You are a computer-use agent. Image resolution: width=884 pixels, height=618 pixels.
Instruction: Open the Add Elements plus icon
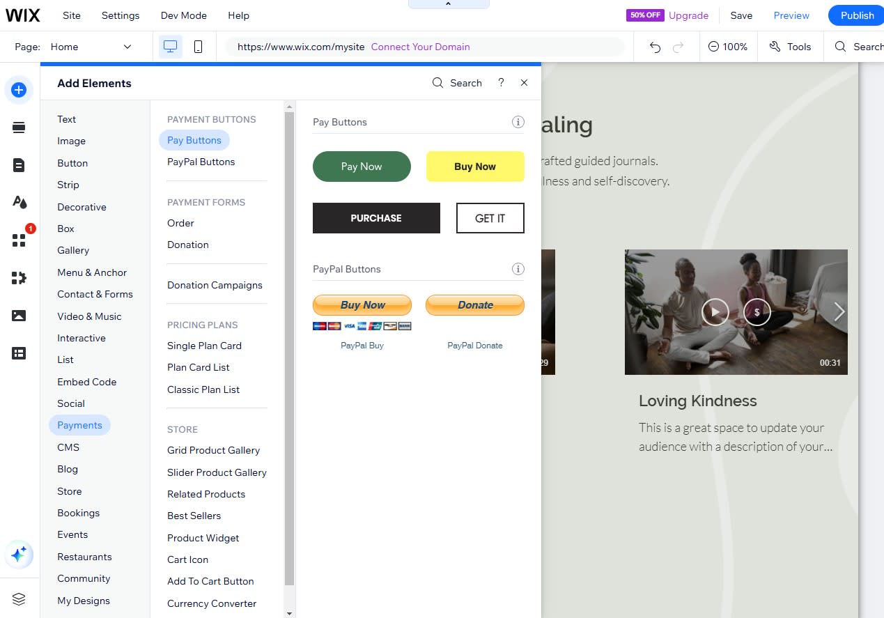point(19,90)
